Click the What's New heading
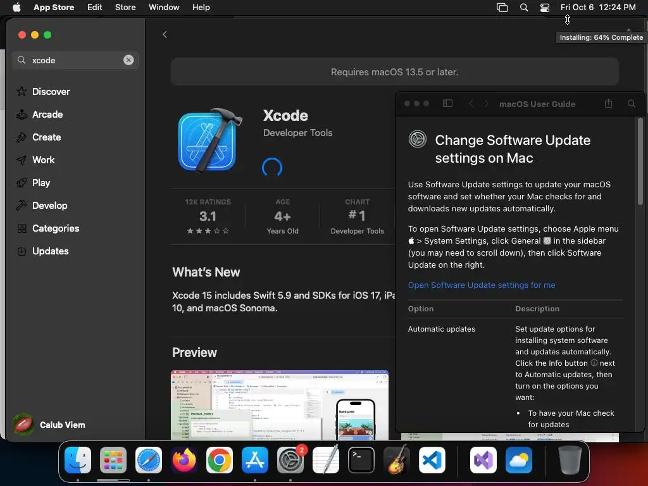 pyautogui.click(x=206, y=272)
